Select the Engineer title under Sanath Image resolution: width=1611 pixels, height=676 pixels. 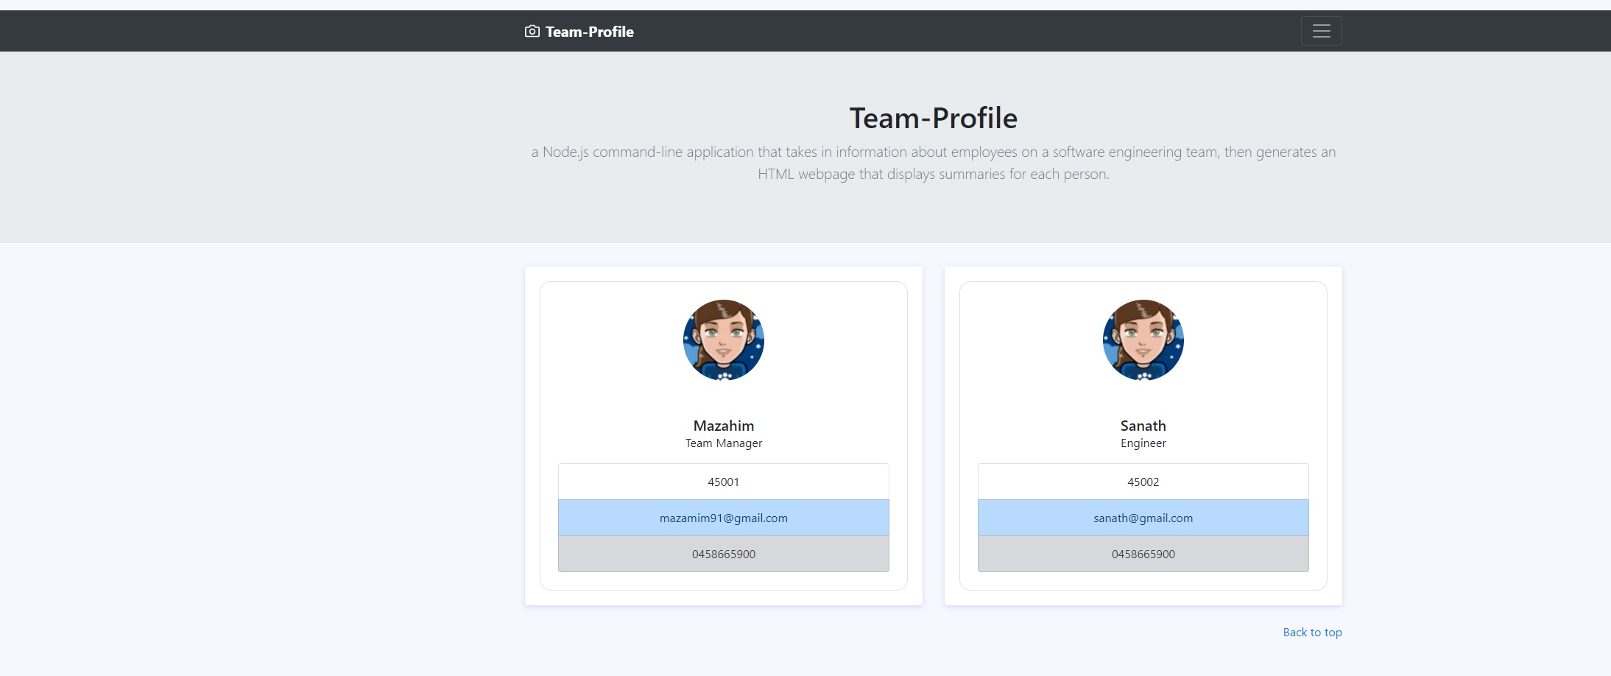tap(1142, 443)
